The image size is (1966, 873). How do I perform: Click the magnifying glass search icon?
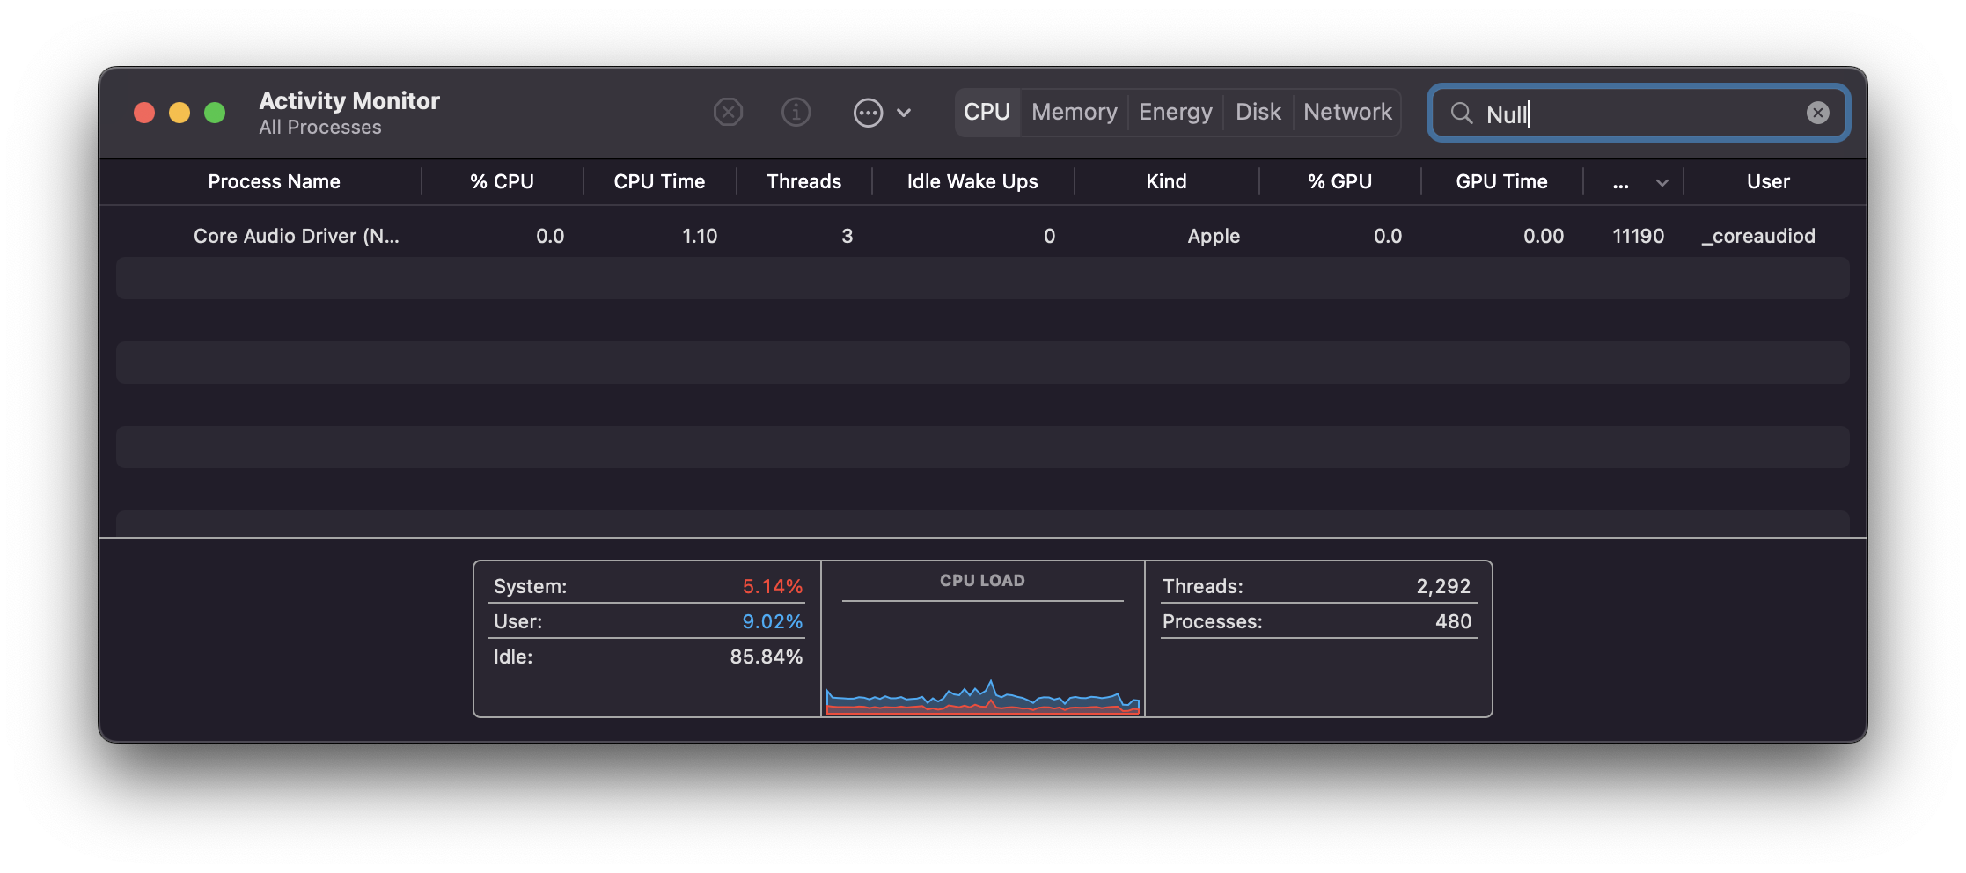pyautogui.click(x=1462, y=114)
